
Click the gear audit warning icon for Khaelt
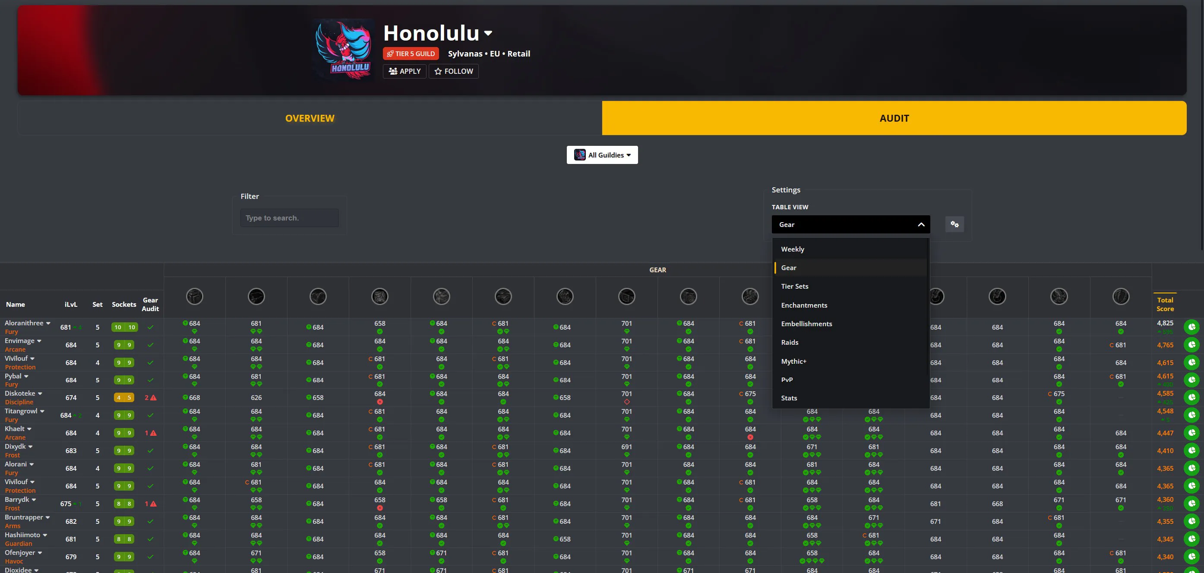pyautogui.click(x=153, y=433)
